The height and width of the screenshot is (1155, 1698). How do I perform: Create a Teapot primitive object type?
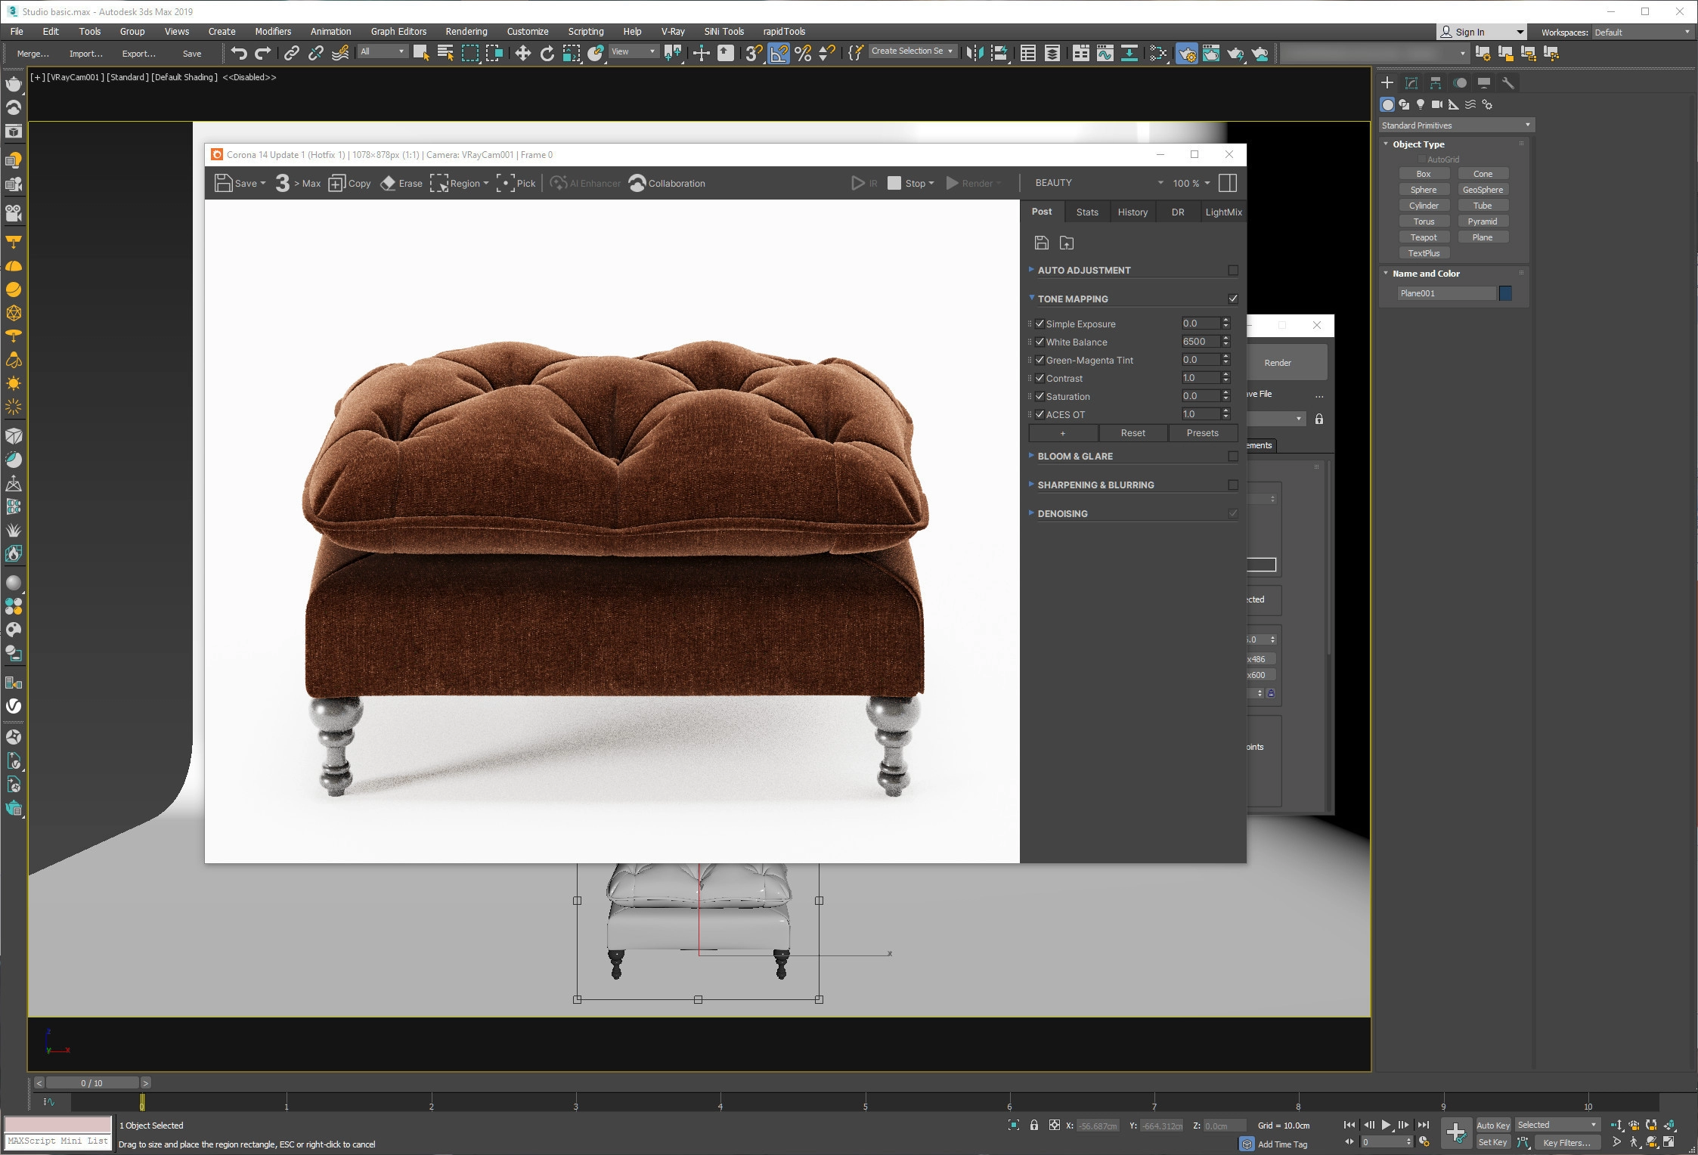pos(1423,237)
